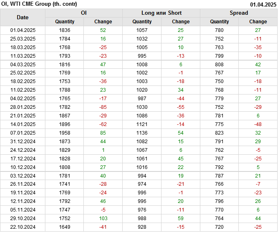278x232 pixels.
Task: Click the 07.01.2025 date cell
Action: coord(23,133)
